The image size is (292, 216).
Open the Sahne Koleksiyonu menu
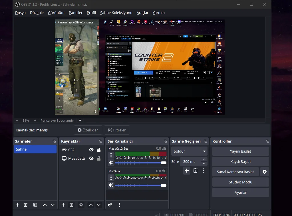pyautogui.click(x=116, y=13)
